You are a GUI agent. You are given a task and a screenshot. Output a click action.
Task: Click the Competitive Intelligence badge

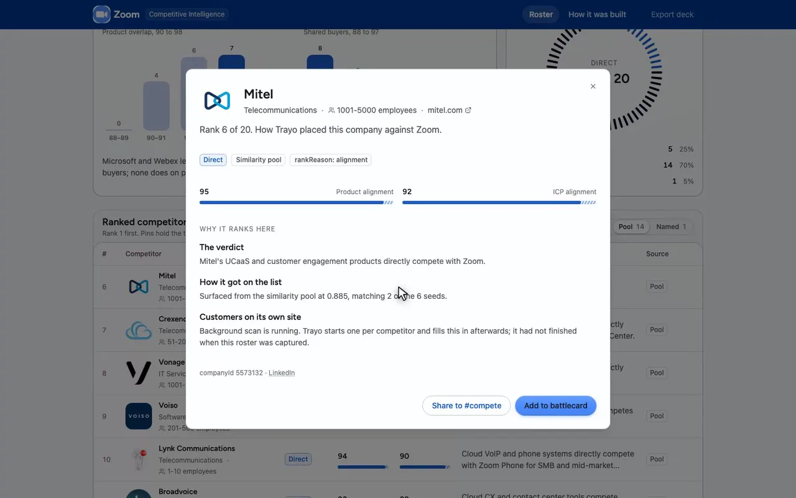coord(187,14)
